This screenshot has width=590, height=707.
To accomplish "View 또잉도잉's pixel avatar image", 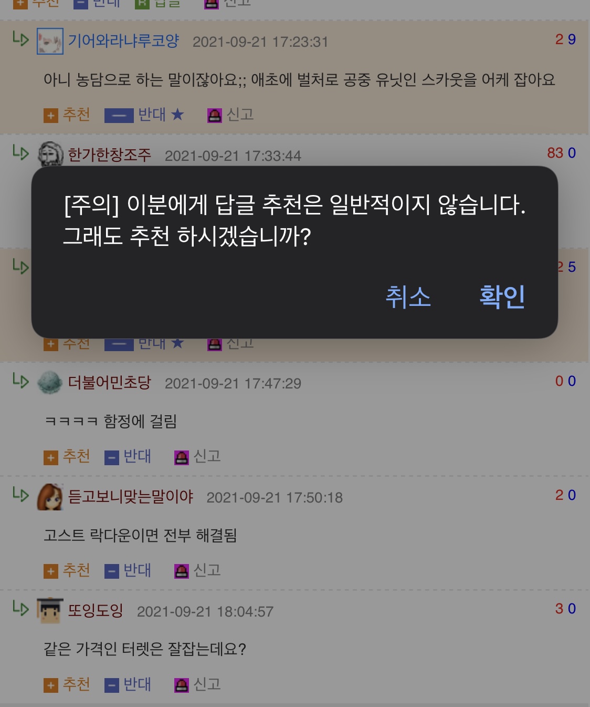I will pyautogui.click(x=50, y=611).
